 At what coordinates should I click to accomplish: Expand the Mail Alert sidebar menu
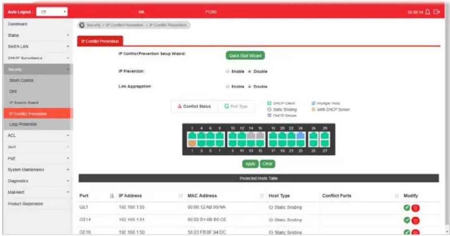click(38, 192)
